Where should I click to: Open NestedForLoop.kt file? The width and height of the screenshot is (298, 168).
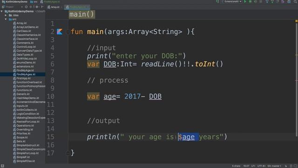pos(28,121)
